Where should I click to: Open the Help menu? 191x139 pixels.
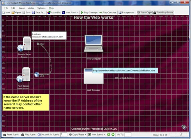(x=51, y=8)
